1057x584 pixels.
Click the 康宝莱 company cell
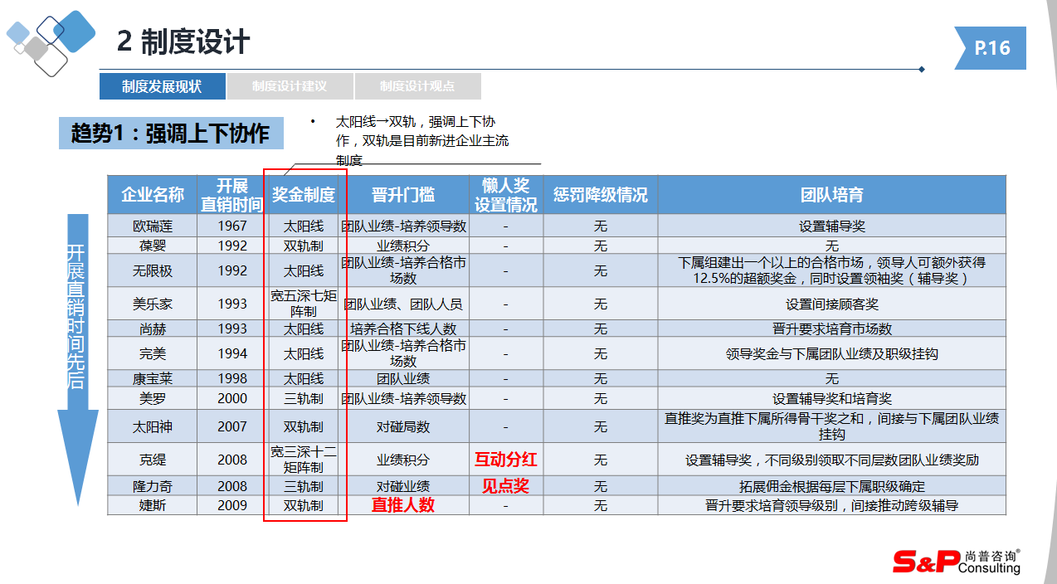(153, 378)
